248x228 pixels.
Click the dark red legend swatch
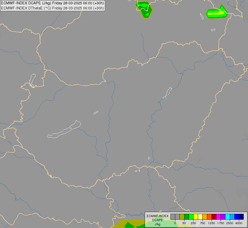[214, 217]
